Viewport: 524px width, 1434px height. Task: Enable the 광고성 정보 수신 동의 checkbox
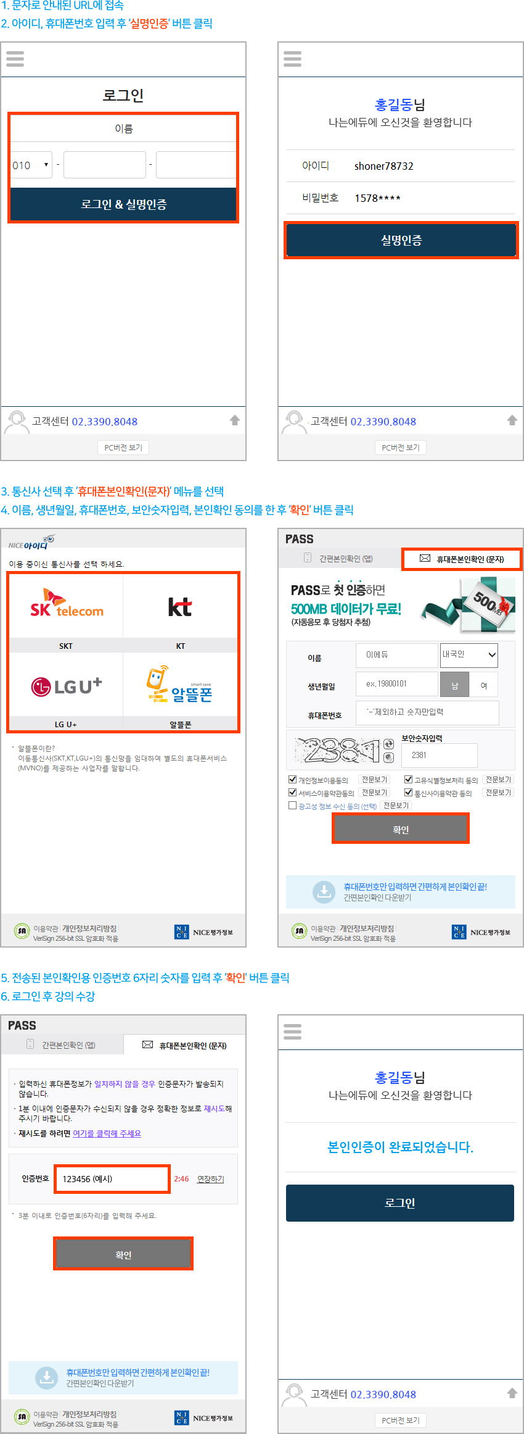point(293,806)
